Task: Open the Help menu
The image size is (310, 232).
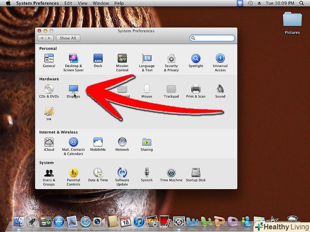Action: [x=119, y=3]
